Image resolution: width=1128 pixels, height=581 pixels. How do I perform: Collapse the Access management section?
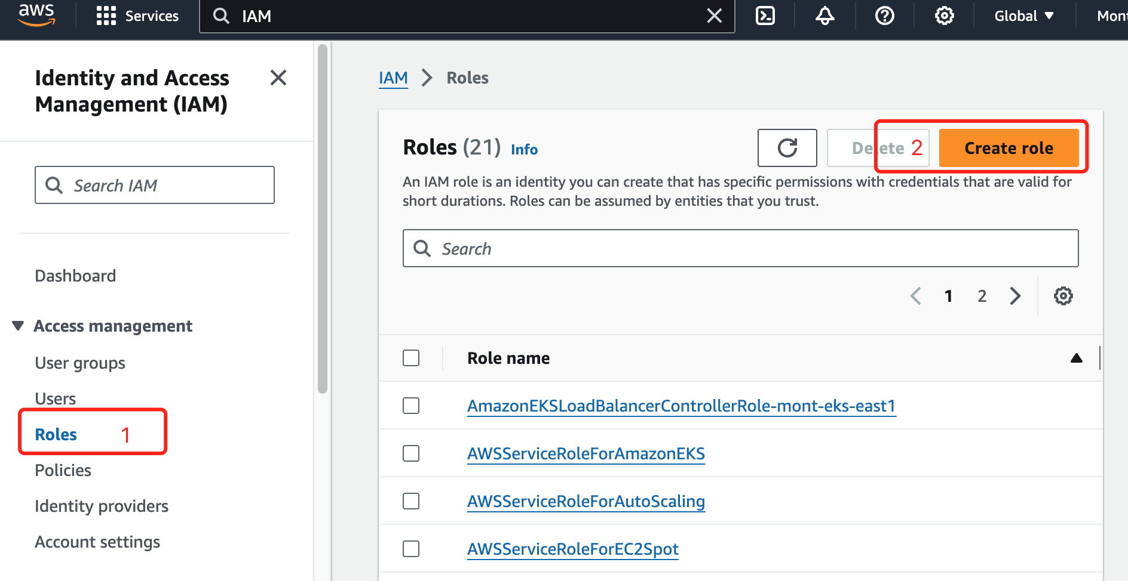(x=18, y=326)
